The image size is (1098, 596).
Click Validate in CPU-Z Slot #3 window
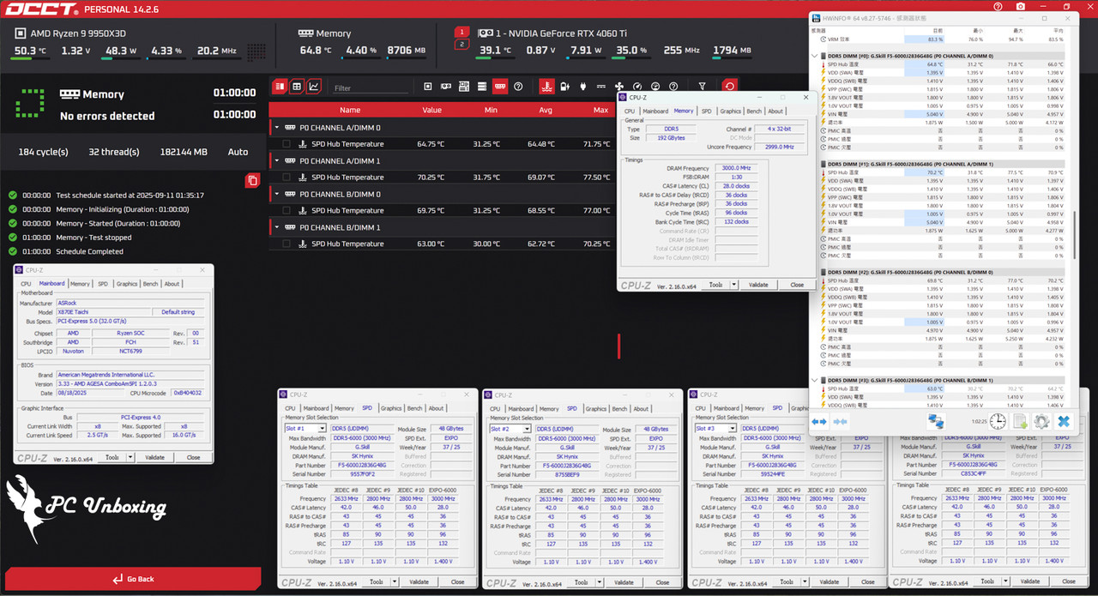coord(830,581)
